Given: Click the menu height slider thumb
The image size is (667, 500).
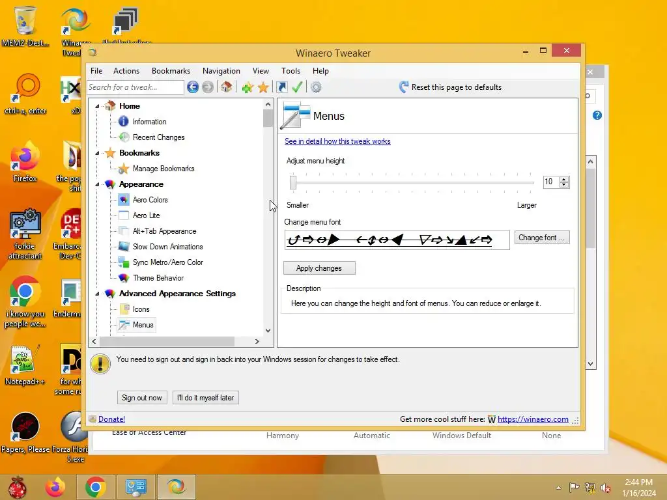Looking at the screenshot, I should point(293,182).
